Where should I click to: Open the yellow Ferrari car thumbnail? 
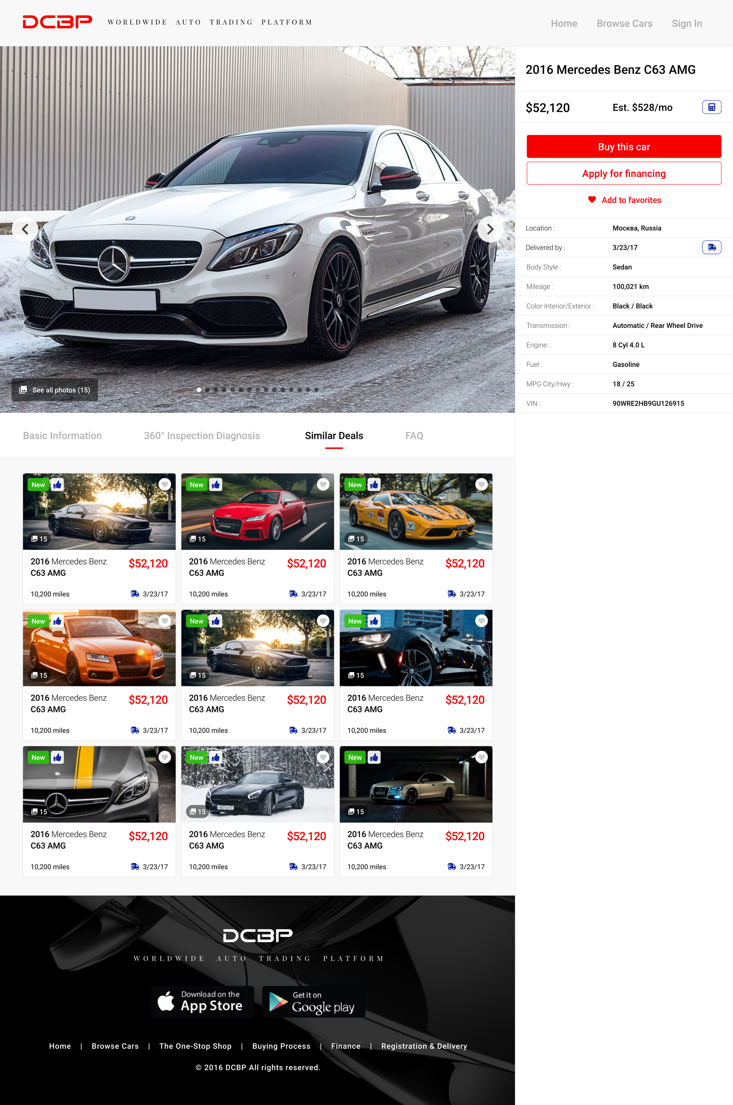[416, 511]
